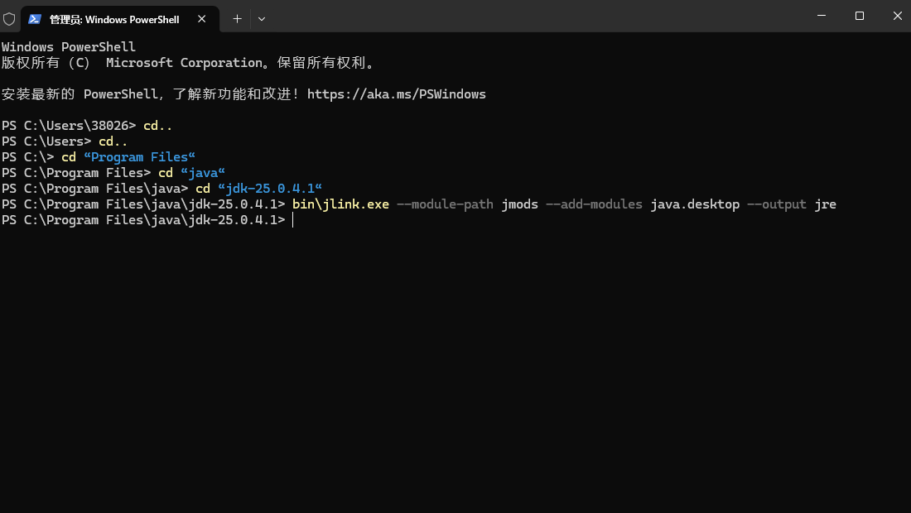Click the 'cd "jdk-25.0.4.1"' command text

(258, 189)
